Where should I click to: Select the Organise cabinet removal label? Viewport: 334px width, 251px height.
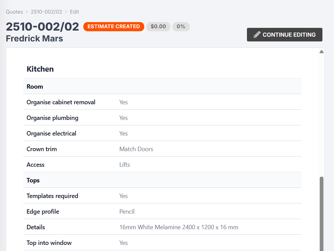pyautogui.click(x=61, y=102)
